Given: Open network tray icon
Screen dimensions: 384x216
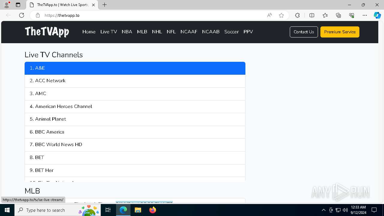Looking at the screenshot, I should click(338, 210).
